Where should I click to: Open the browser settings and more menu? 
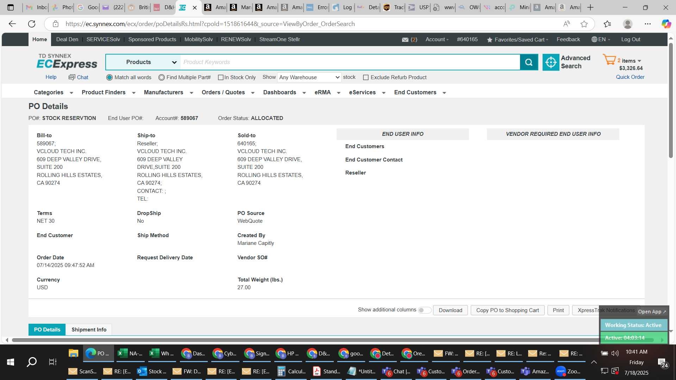[x=648, y=24]
